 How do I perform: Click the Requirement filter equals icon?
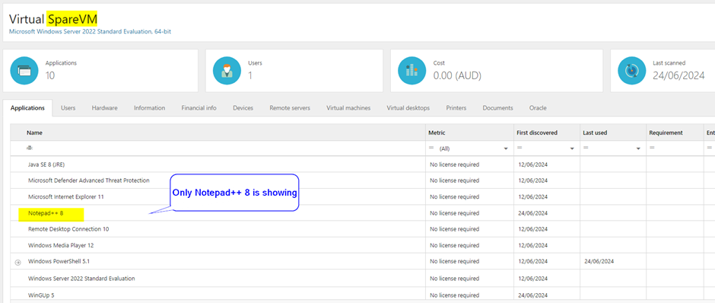pyautogui.click(x=652, y=148)
